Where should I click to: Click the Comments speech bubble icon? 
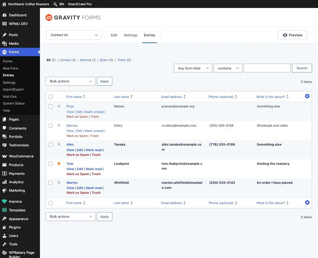[4, 128]
